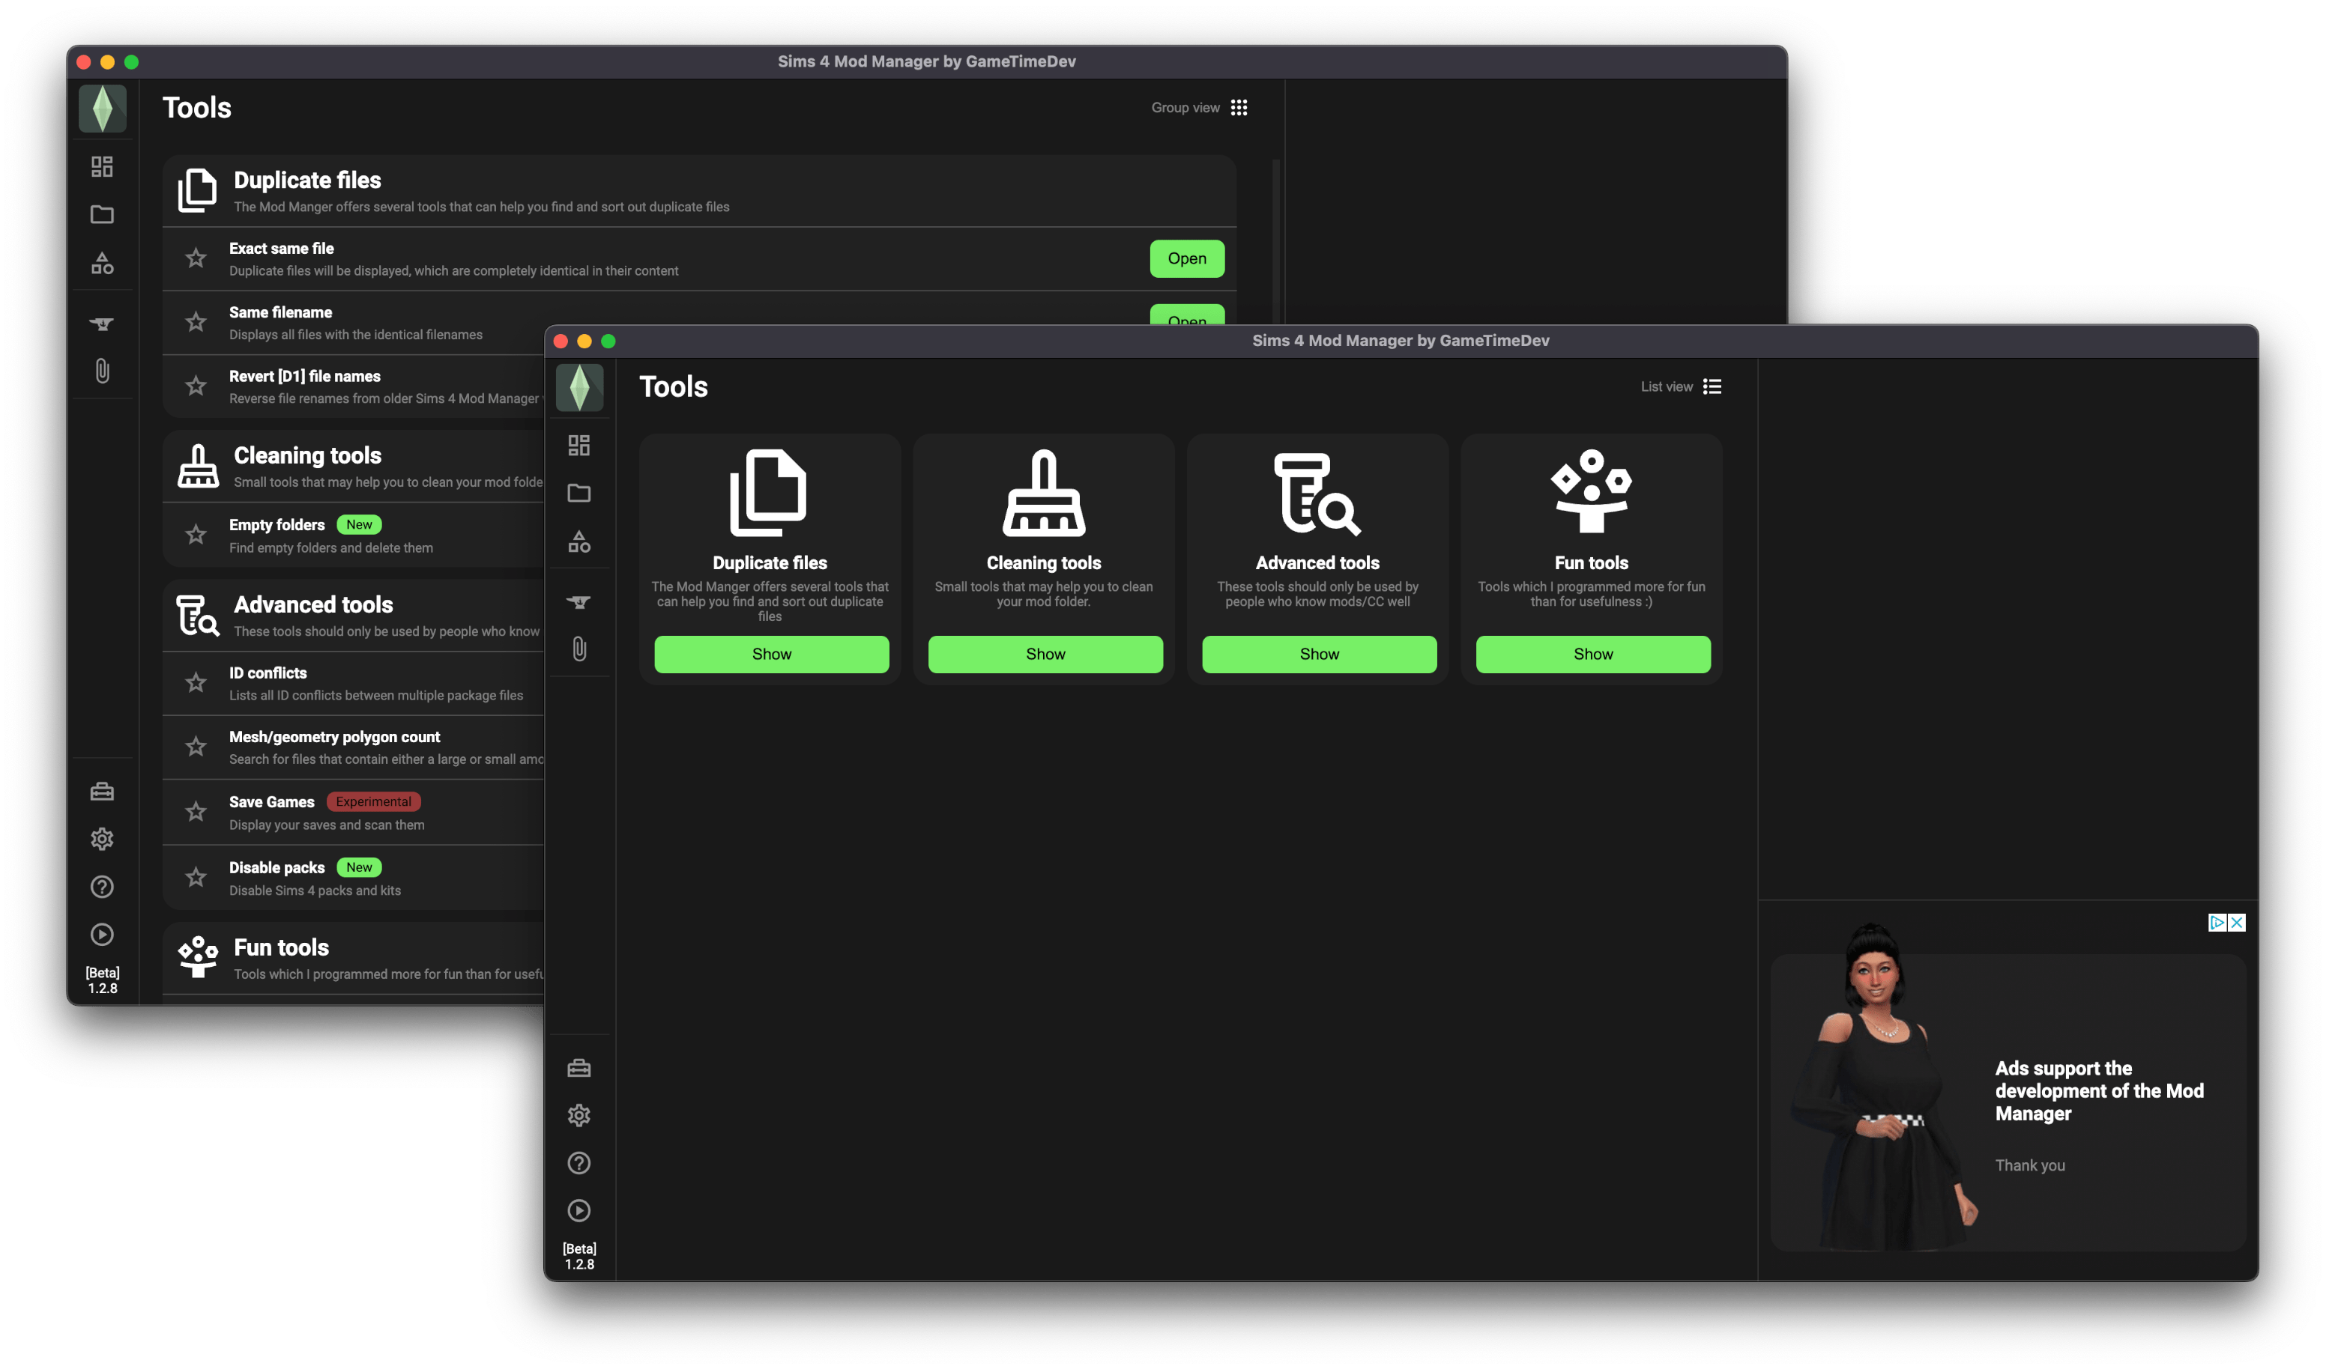
Task: Click the New badge on Disable packs
Action: click(359, 867)
